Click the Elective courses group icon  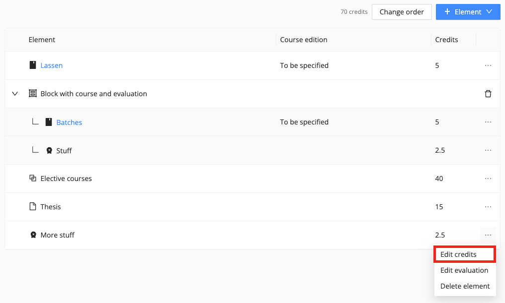coord(32,178)
